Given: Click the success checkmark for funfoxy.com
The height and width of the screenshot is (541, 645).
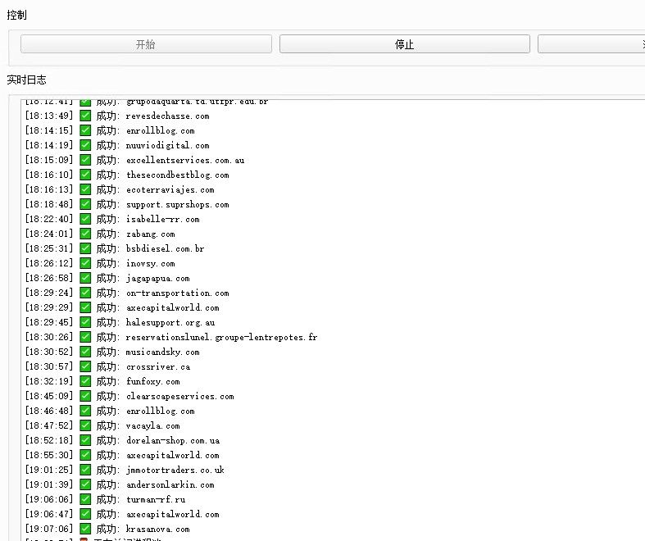Looking at the screenshot, I should (85, 381).
